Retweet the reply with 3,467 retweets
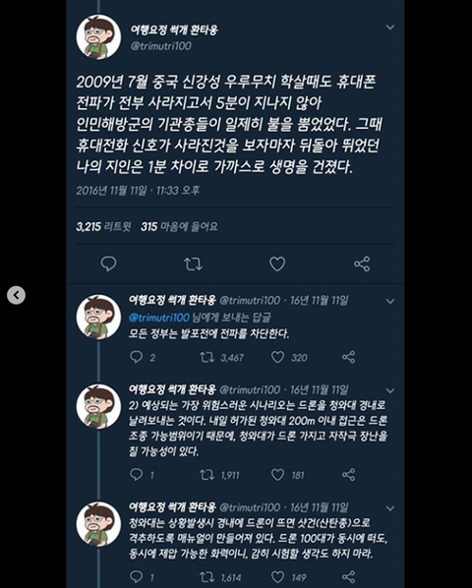The width and height of the screenshot is (472, 588). [x=206, y=357]
